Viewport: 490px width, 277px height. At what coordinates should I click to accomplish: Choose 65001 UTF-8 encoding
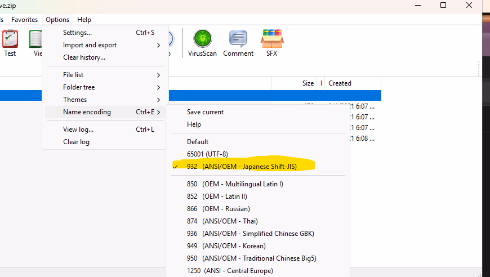click(207, 154)
